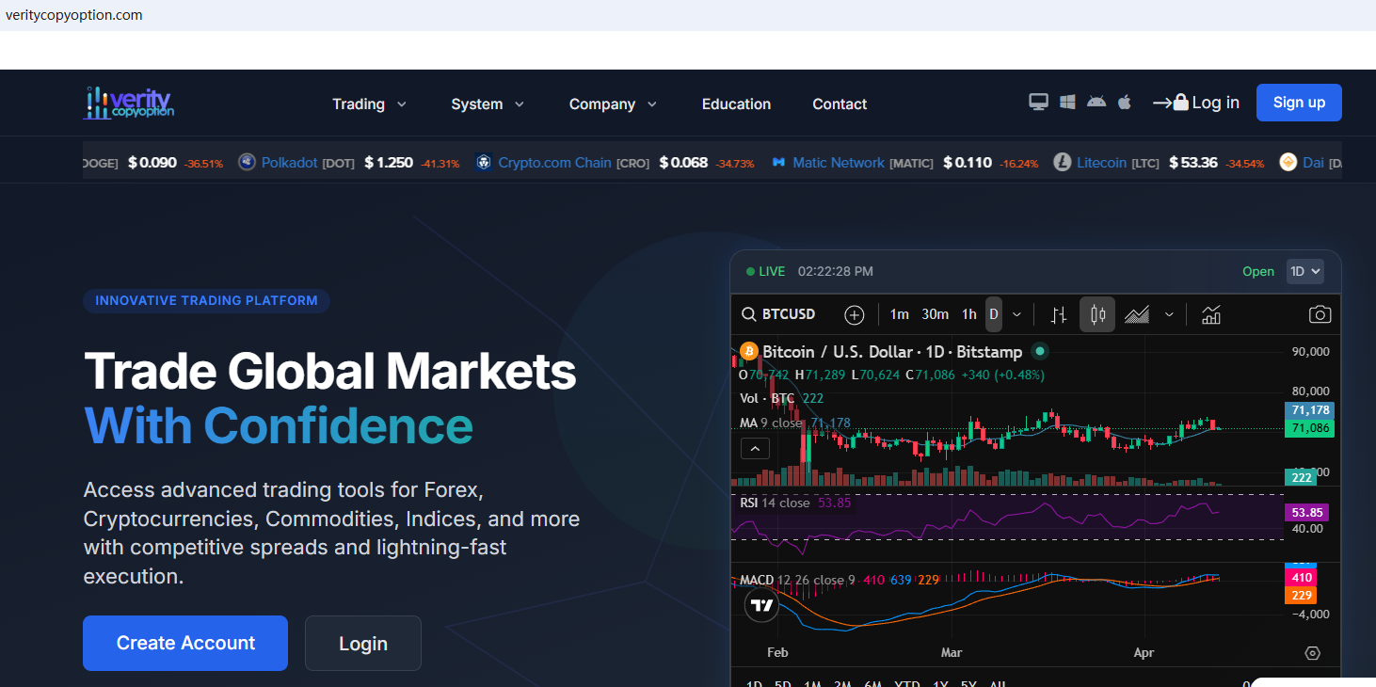The image size is (1376, 687).
Task: Open the Education page
Action: point(736,104)
